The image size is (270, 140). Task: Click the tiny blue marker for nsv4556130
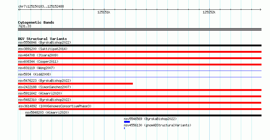tap(124, 128)
